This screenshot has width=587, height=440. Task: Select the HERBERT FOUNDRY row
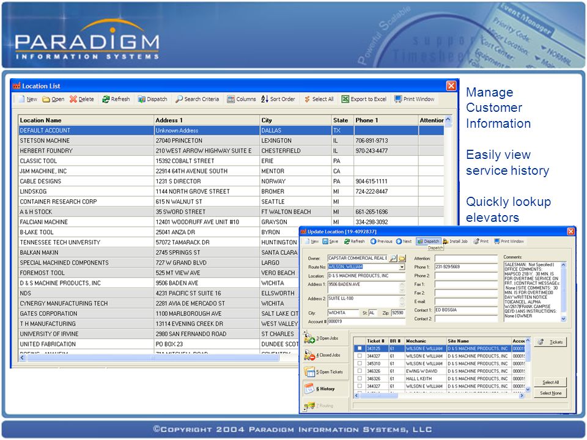point(231,151)
